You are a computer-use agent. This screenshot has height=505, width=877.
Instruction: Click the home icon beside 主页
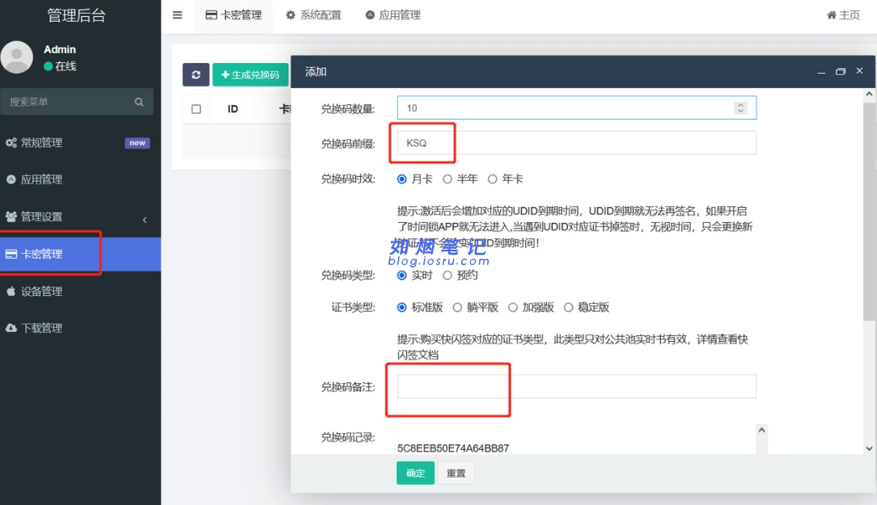(831, 15)
